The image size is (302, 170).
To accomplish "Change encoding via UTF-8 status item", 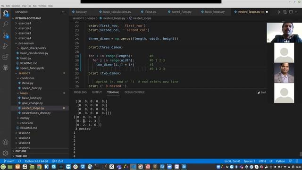I will [262, 161].
